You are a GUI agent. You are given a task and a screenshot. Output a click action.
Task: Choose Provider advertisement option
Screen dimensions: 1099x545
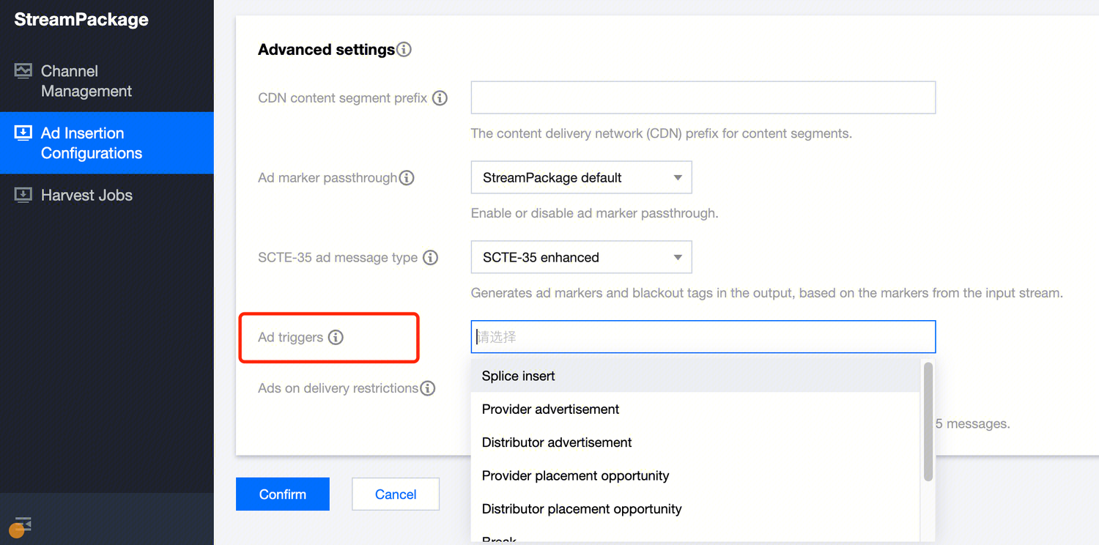click(550, 409)
